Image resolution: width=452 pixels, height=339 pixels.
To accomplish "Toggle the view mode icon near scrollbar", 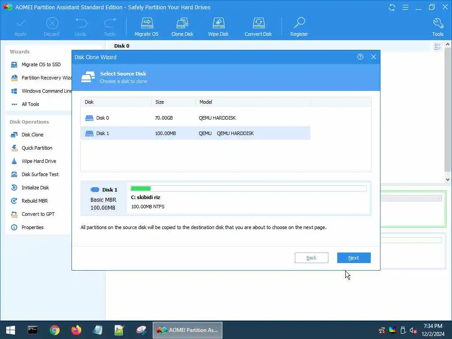I will [x=437, y=47].
